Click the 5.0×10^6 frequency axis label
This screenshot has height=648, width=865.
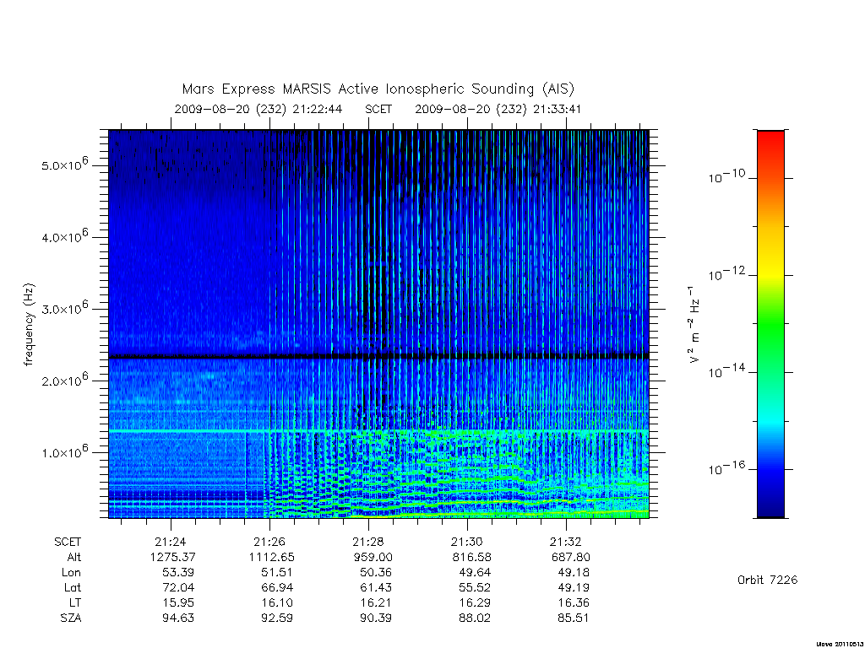coord(64,164)
